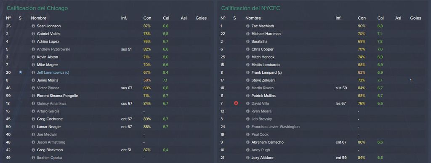Click info icon beside Greg Blackman
This screenshot has width=431, height=163.
pos(33,150)
